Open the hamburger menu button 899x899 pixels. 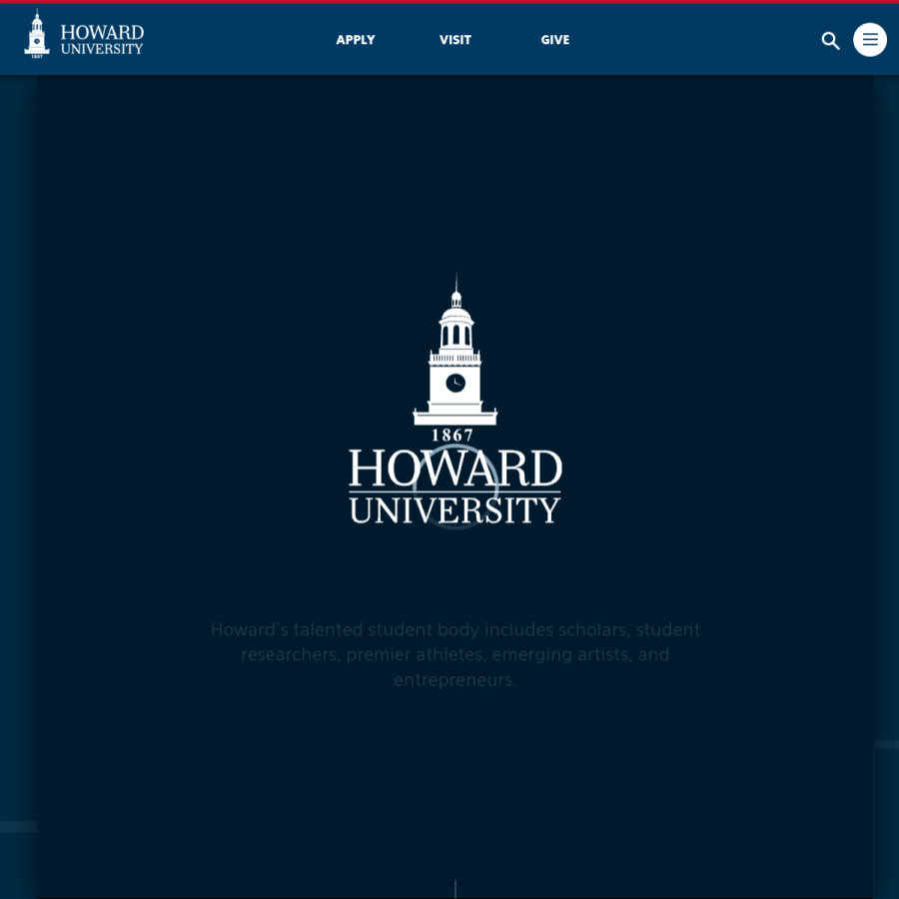pos(870,40)
